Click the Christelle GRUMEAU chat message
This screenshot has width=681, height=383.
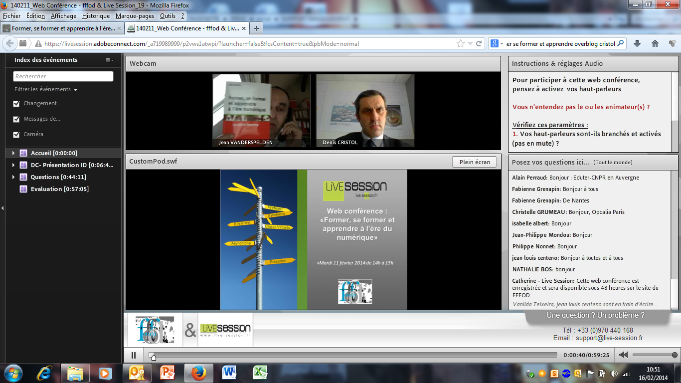[568, 212]
